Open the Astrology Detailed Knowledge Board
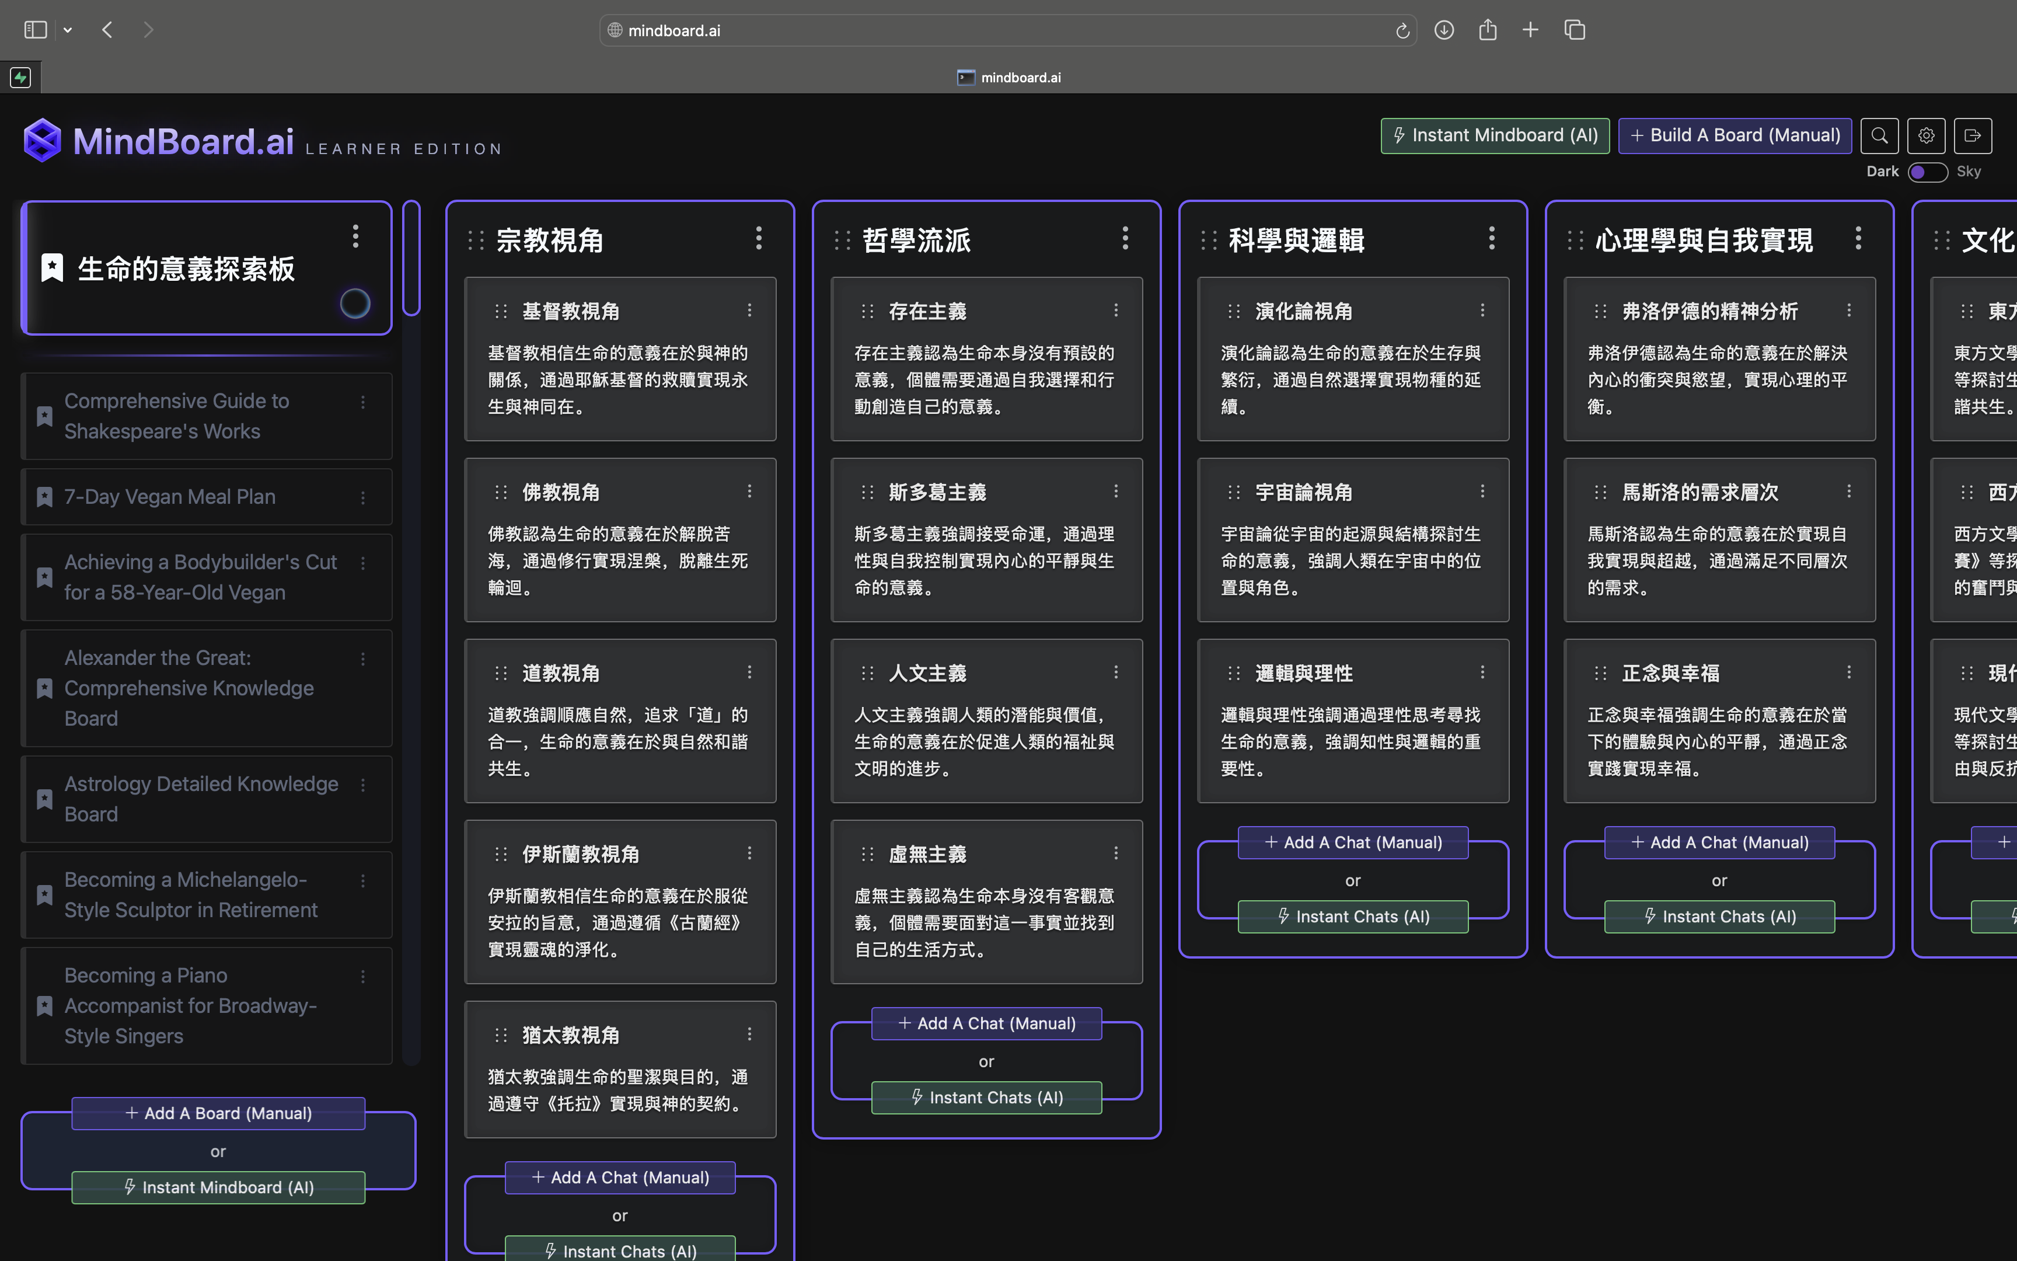Viewport: 2017px width, 1261px height. [201, 798]
